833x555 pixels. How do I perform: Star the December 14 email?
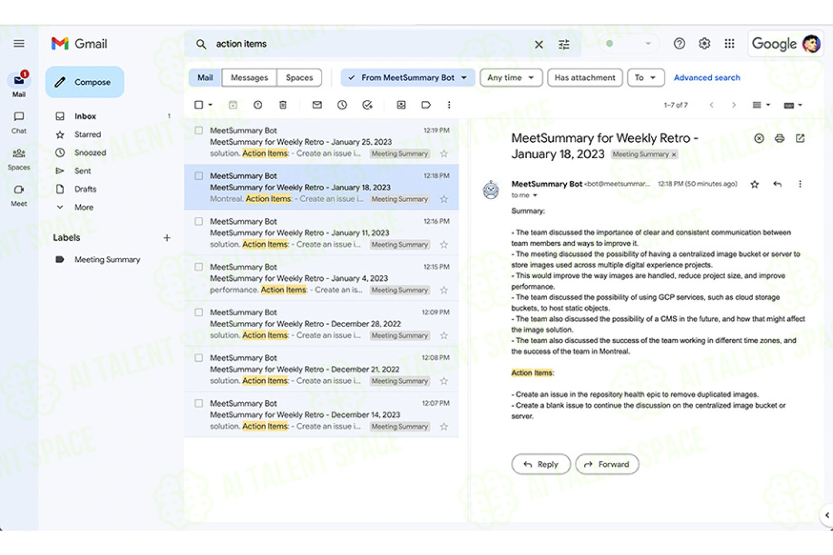point(444,427)
